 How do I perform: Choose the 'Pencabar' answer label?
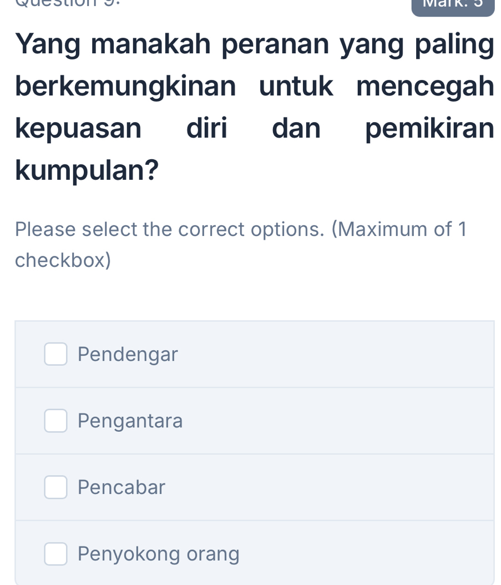click(122, 487)
